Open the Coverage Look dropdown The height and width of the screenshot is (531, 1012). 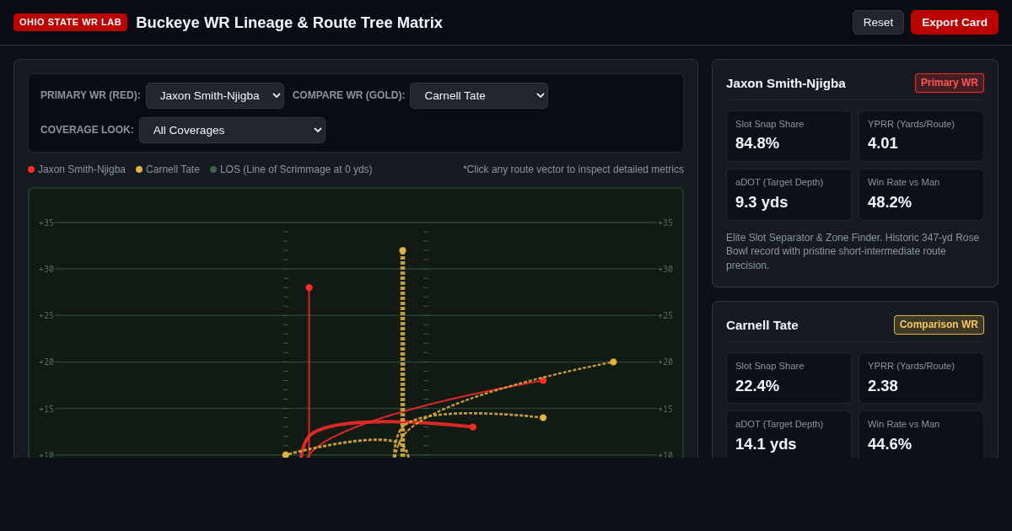pos(232,130)
